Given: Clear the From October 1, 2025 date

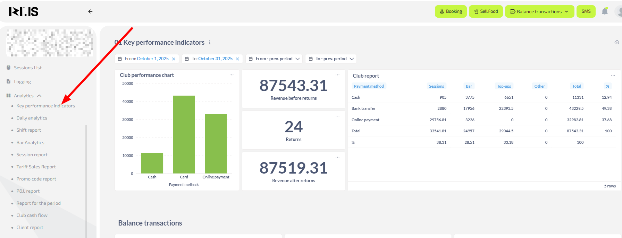Looking at the screenshot, I should 174,59.
